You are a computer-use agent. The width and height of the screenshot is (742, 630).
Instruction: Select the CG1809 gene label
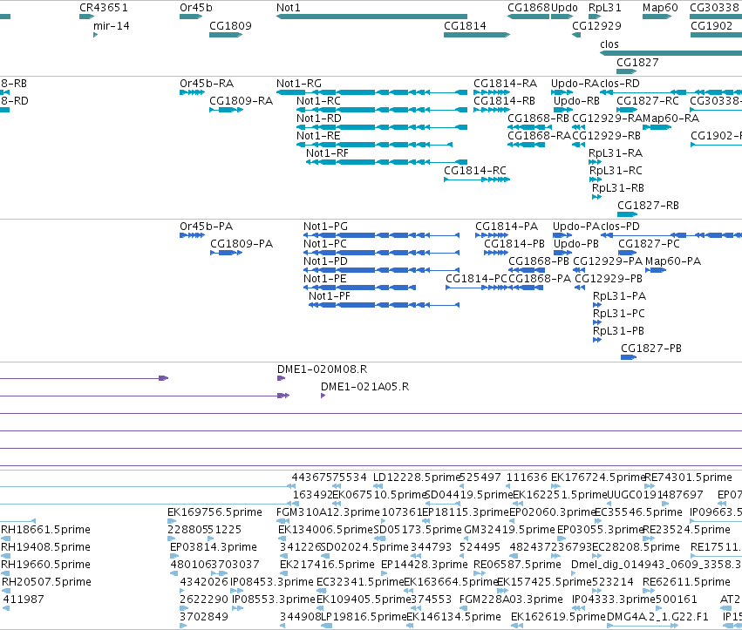click(230, 25)
